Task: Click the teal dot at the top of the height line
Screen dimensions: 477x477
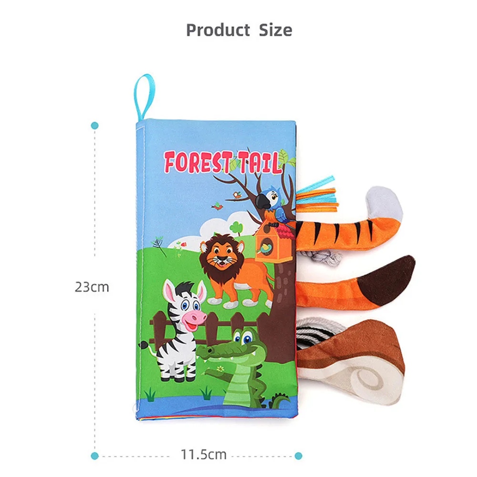Action: pyautogui.click(x=94, y=125)
